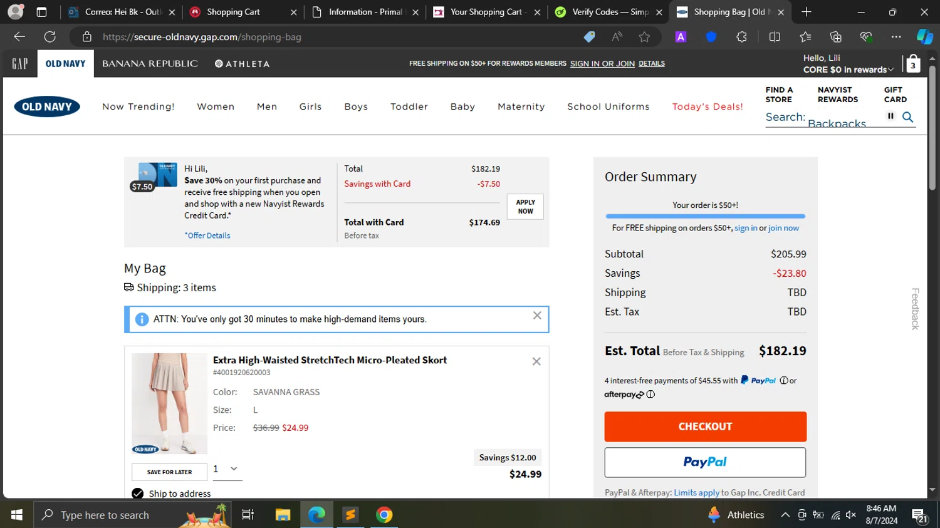
Task: Open Collections icon
Action: point(835,37)
